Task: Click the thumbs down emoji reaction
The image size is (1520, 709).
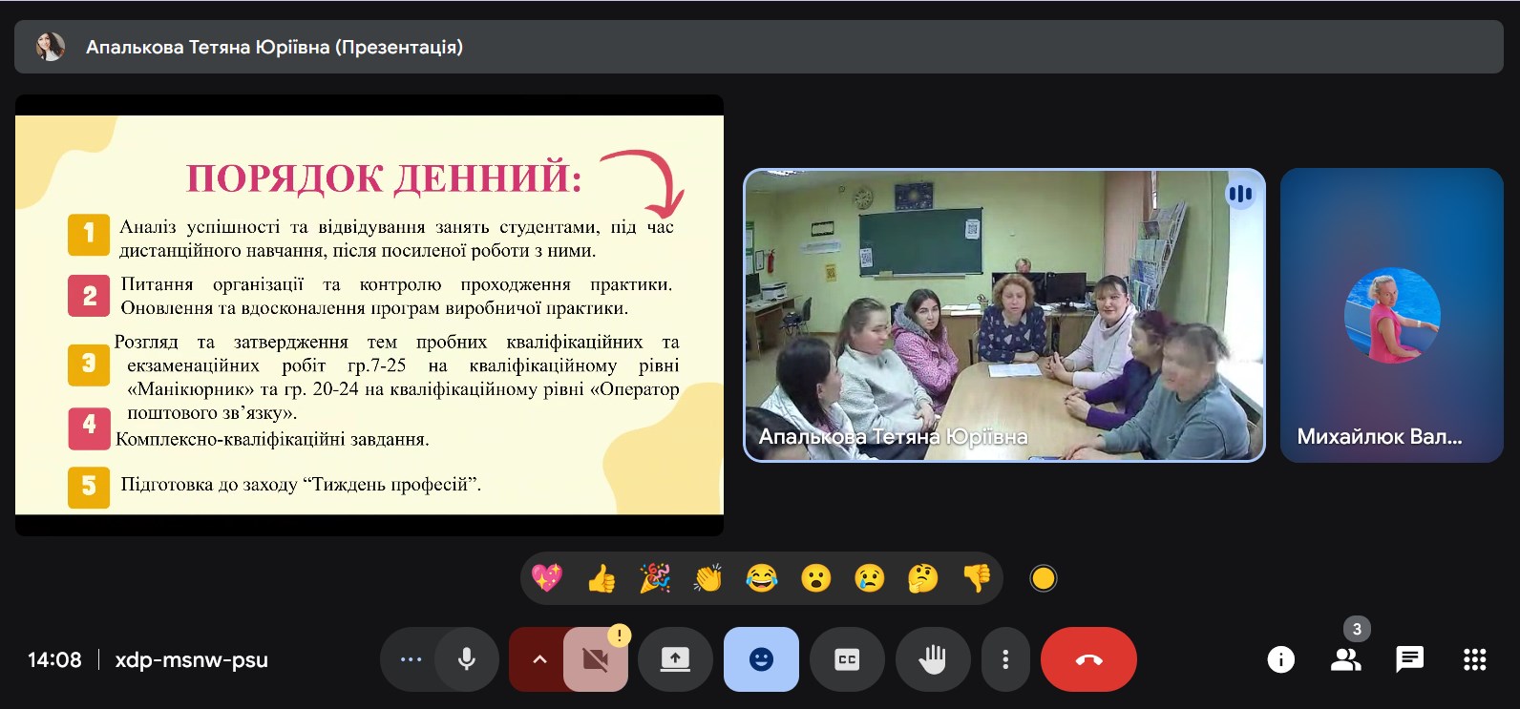Action: [x=976, y=578]
